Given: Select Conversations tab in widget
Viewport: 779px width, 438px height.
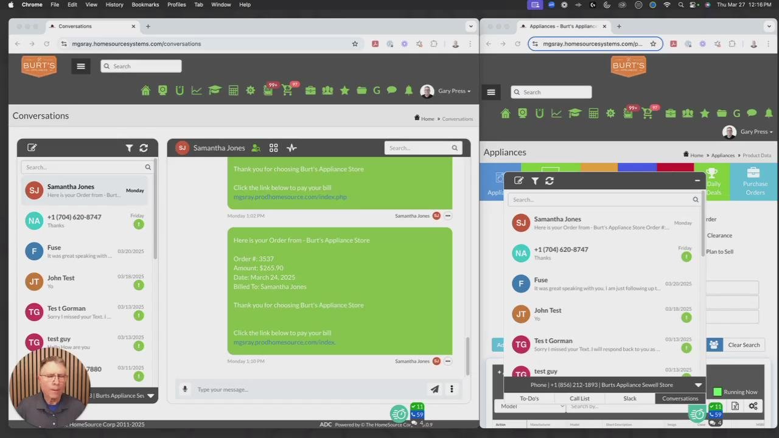Looking at the screenshot, I should click(680, 398).
